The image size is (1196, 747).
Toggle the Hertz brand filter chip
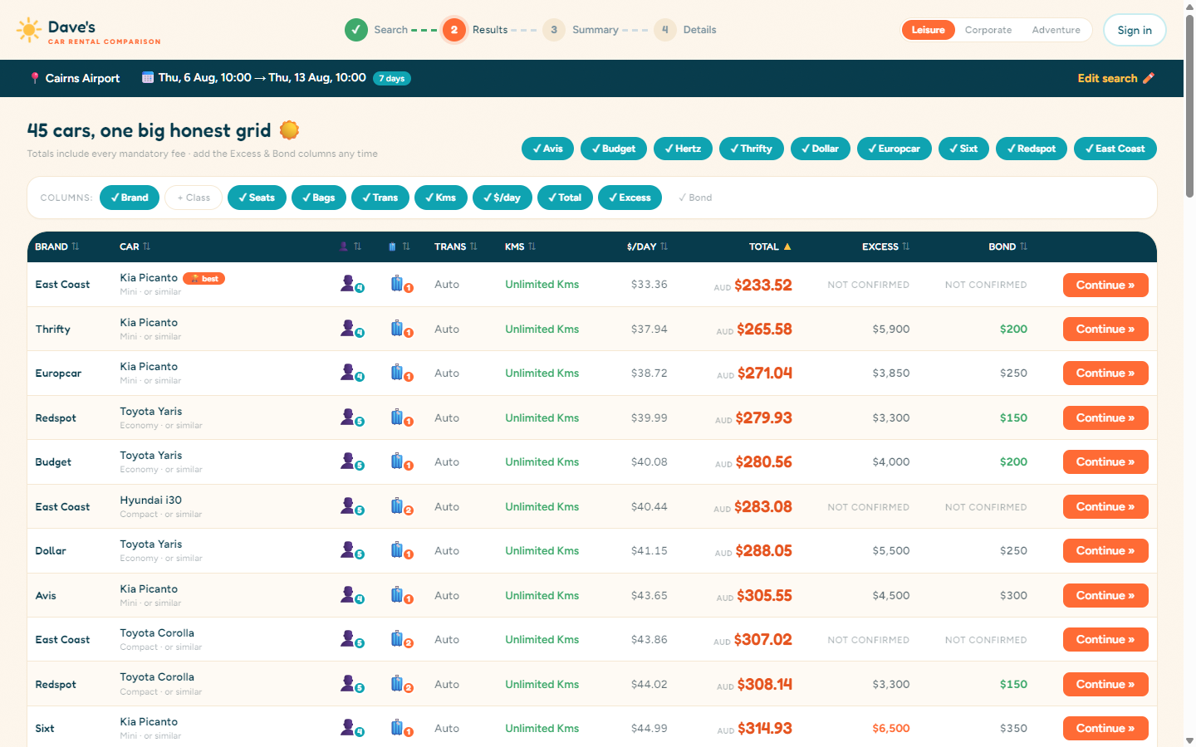click(x=683, y=149)
